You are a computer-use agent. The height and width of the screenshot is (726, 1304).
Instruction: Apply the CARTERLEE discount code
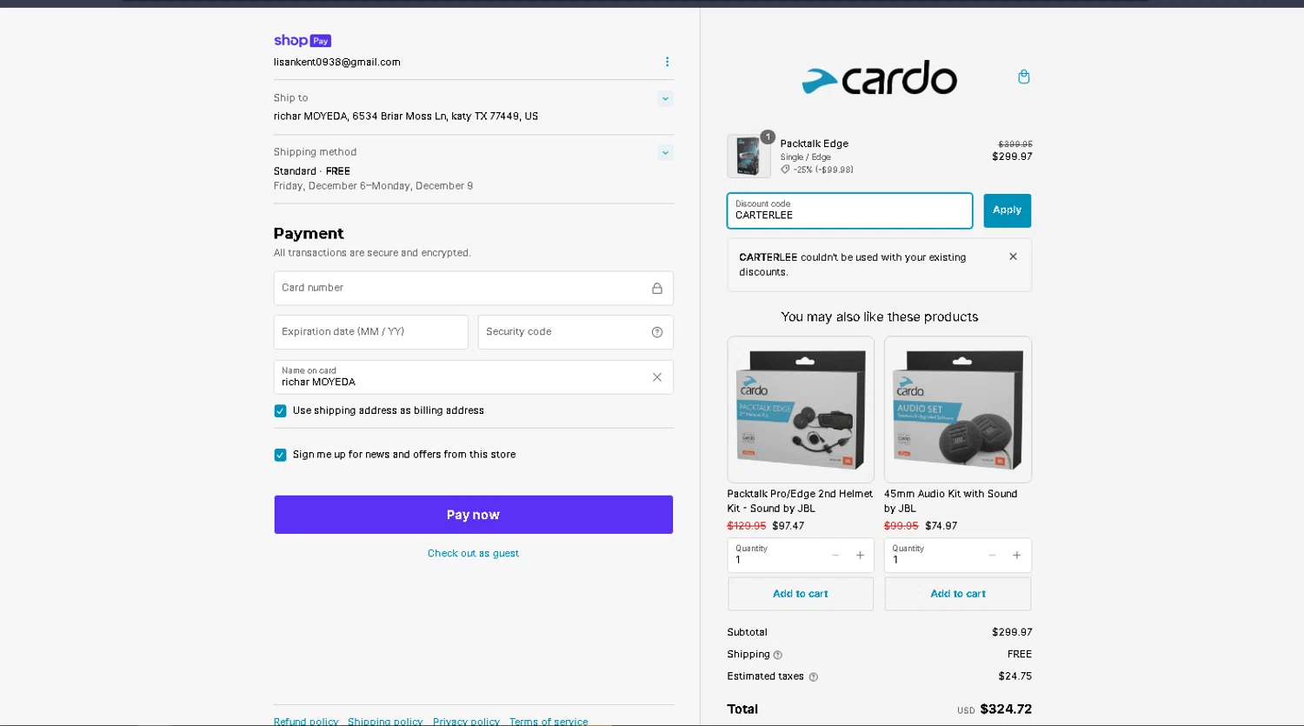(1008, 210)
